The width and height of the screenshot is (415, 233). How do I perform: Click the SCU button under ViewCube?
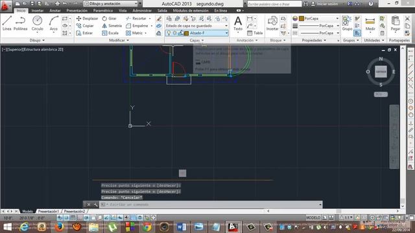coord(381,94)
